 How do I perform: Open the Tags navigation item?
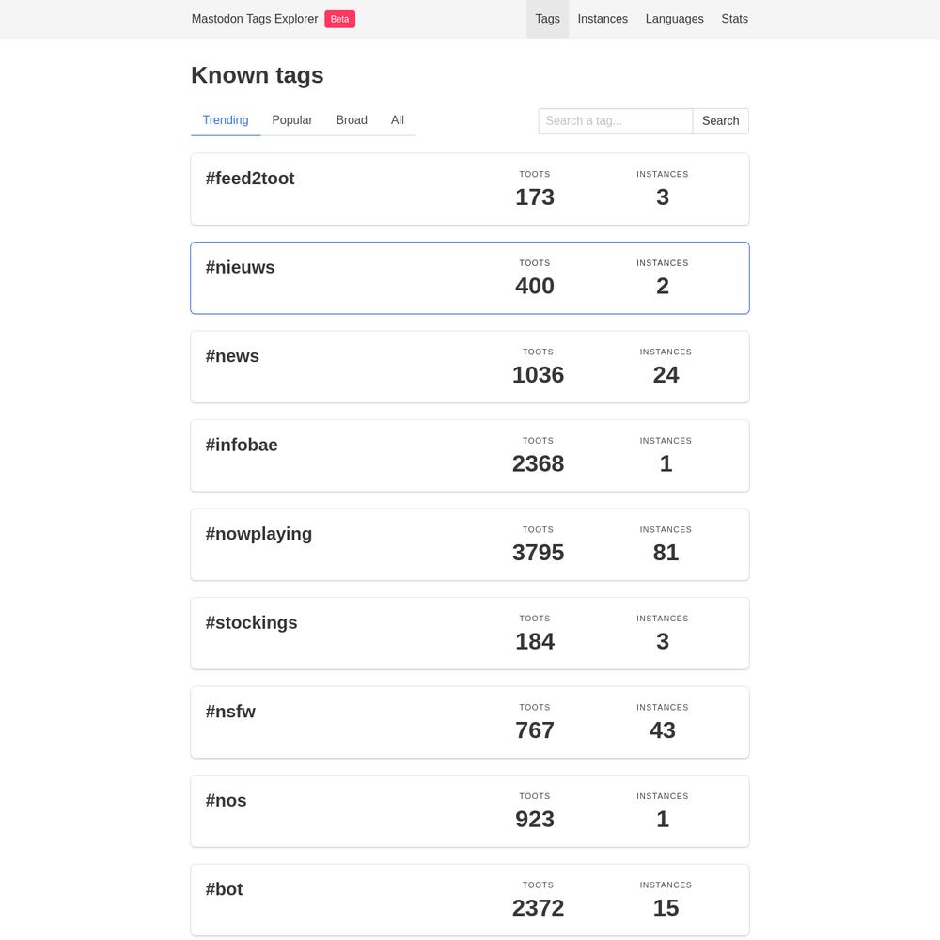[547, 19]
